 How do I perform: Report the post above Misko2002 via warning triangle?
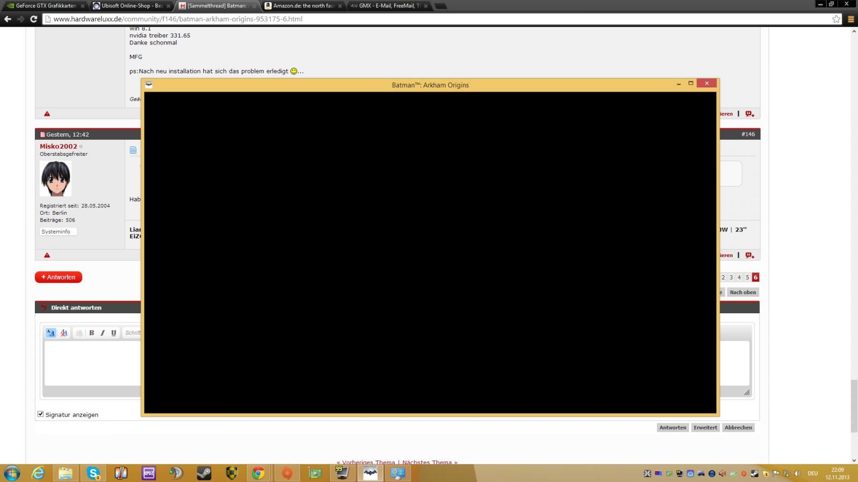[47, 114]
